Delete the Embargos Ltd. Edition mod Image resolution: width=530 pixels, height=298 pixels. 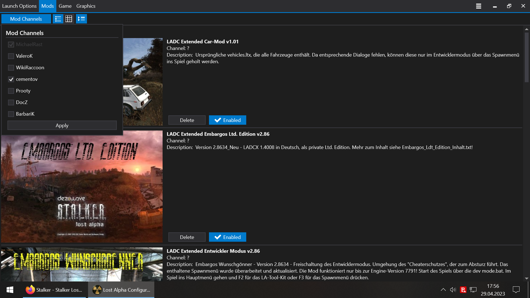(187, 237)
